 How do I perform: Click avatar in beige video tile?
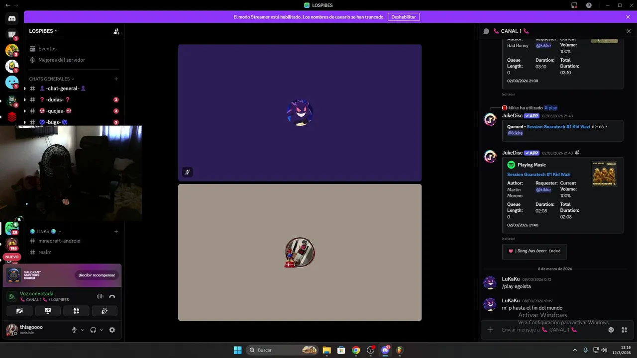pos(300,252)
